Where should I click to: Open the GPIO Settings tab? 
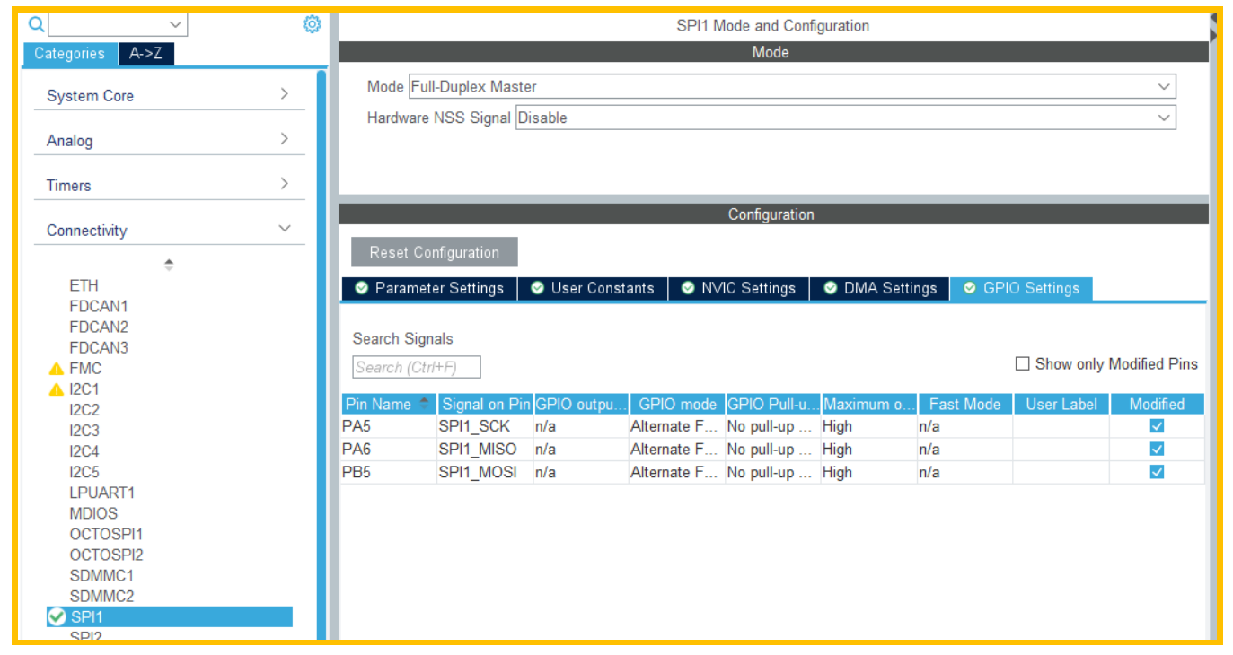pyautogui.click(x=1022, y=288)
